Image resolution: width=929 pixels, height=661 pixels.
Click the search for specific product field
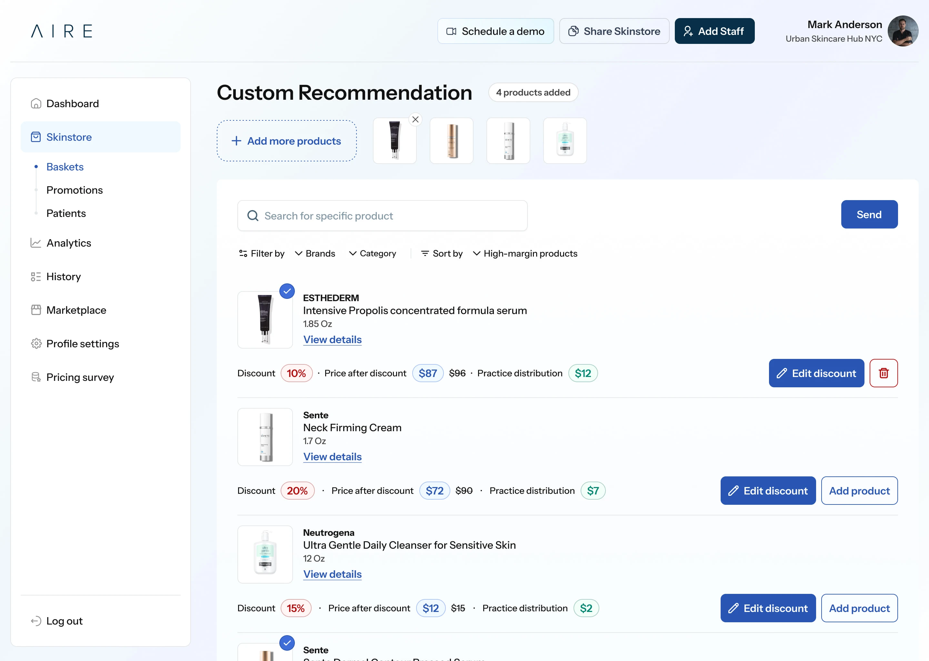382,216
